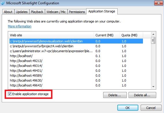
Task: Sort by the Web site column header
Action: click(x=51, y=35)
